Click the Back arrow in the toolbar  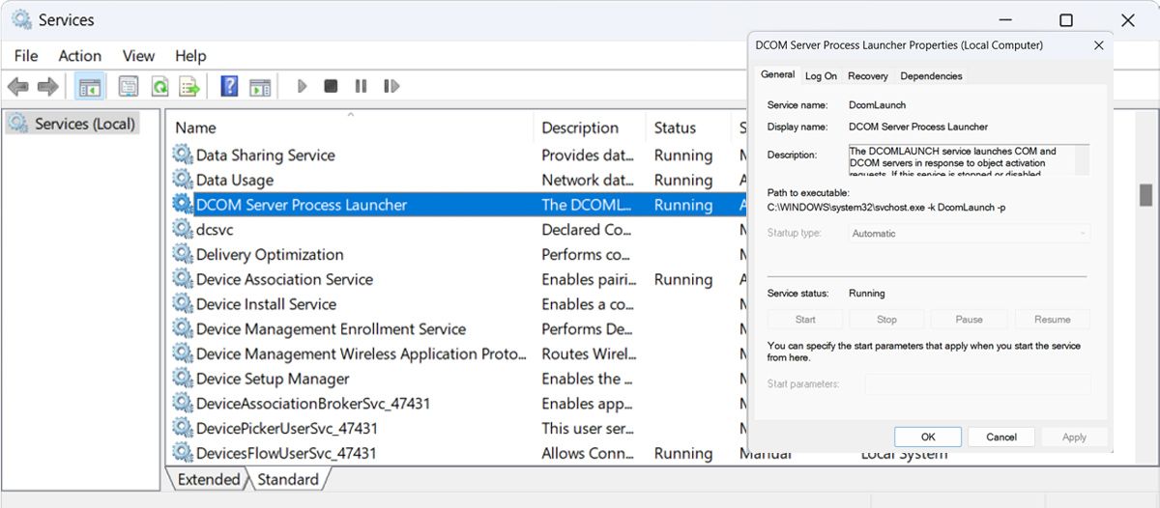pyautogui.click(x=17, y=87)
